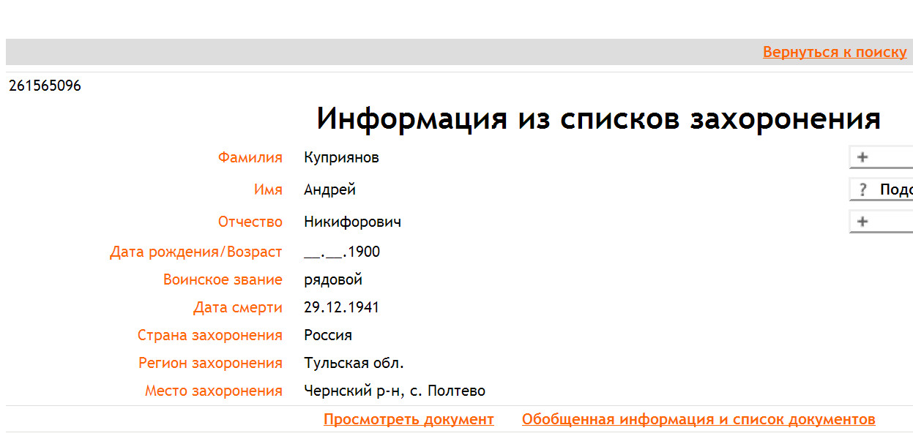Viewport: 913px width, 436px height.
Task: Click the "Подс..." hint button text
Action: pyautogui.click(x=895, y=190)
